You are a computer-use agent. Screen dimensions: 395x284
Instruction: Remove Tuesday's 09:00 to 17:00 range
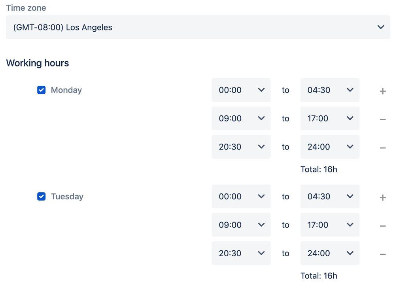click(x=382, y=226)
